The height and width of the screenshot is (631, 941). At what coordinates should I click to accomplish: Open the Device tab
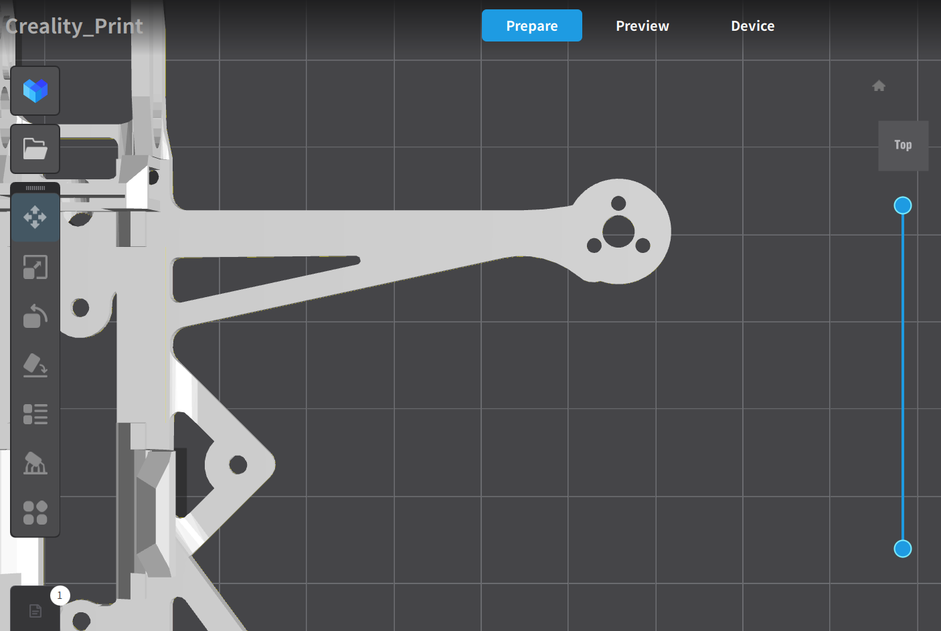tap(752, 26)
